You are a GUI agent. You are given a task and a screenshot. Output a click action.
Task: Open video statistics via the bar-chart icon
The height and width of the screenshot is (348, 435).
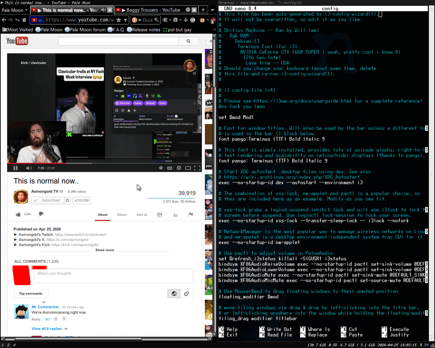tap(175, 215)
